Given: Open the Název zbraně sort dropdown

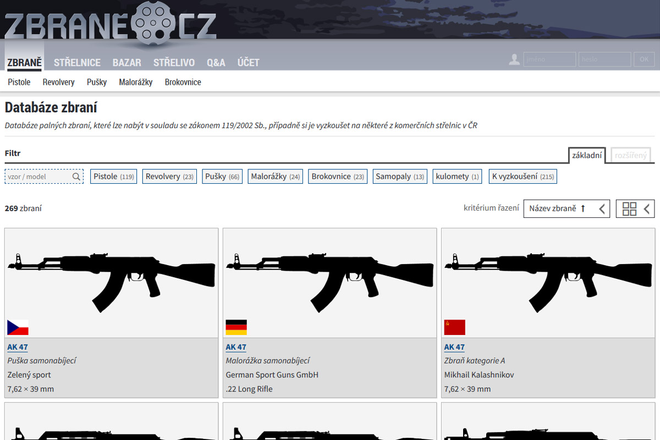Looking at the screenshot, I should point(566,208).
